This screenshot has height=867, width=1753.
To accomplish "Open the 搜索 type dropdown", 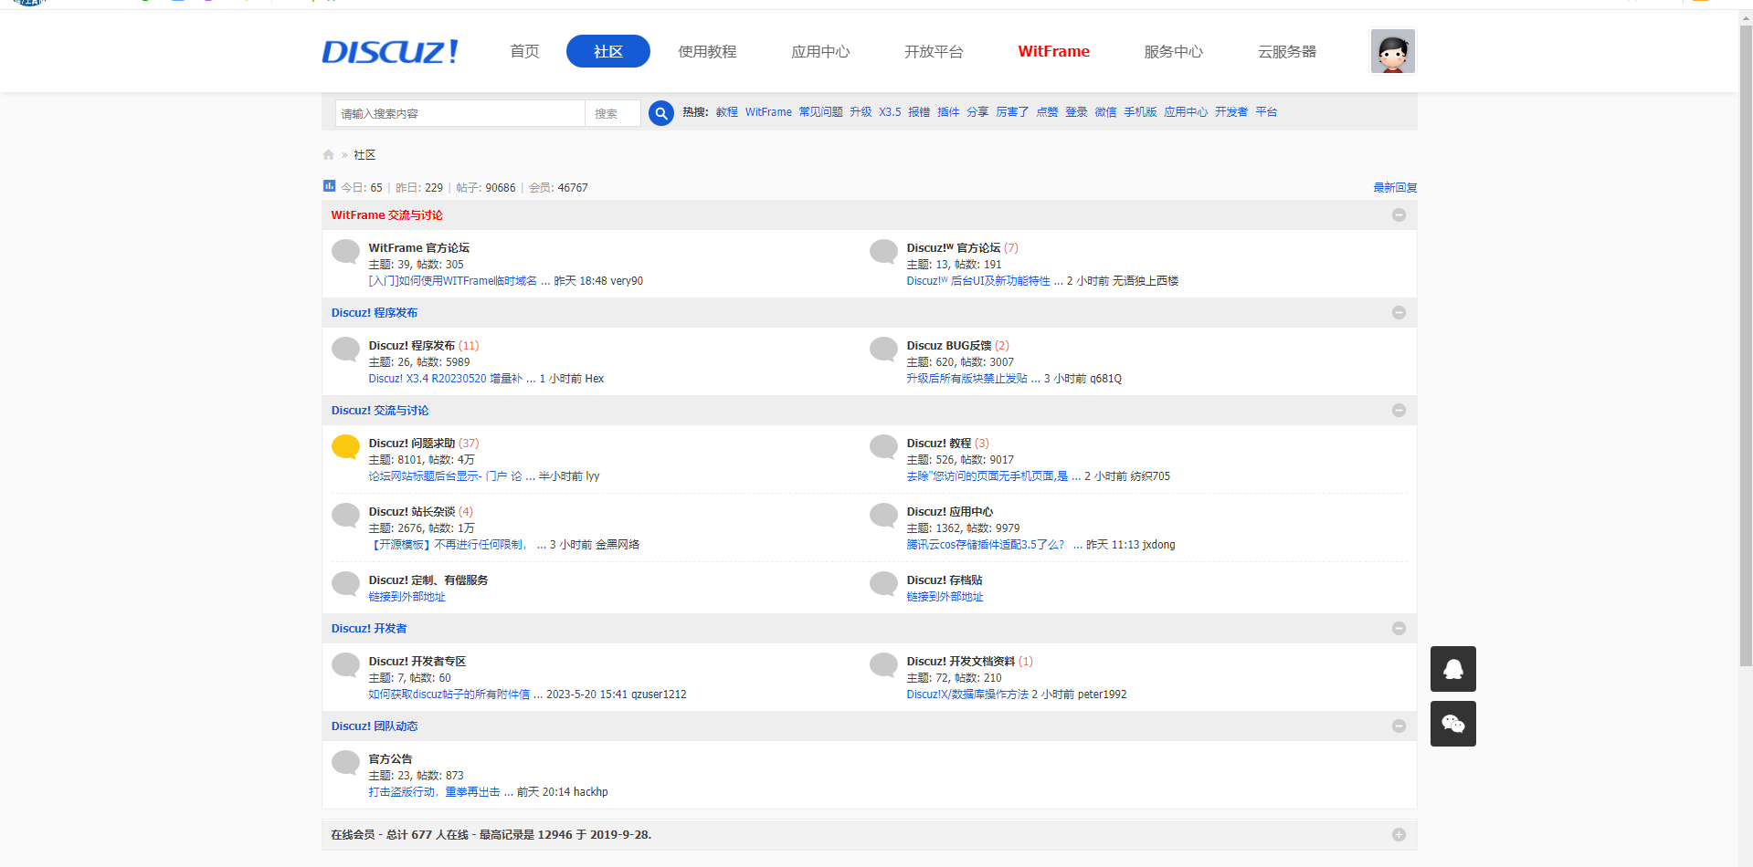I will (612, 114).
